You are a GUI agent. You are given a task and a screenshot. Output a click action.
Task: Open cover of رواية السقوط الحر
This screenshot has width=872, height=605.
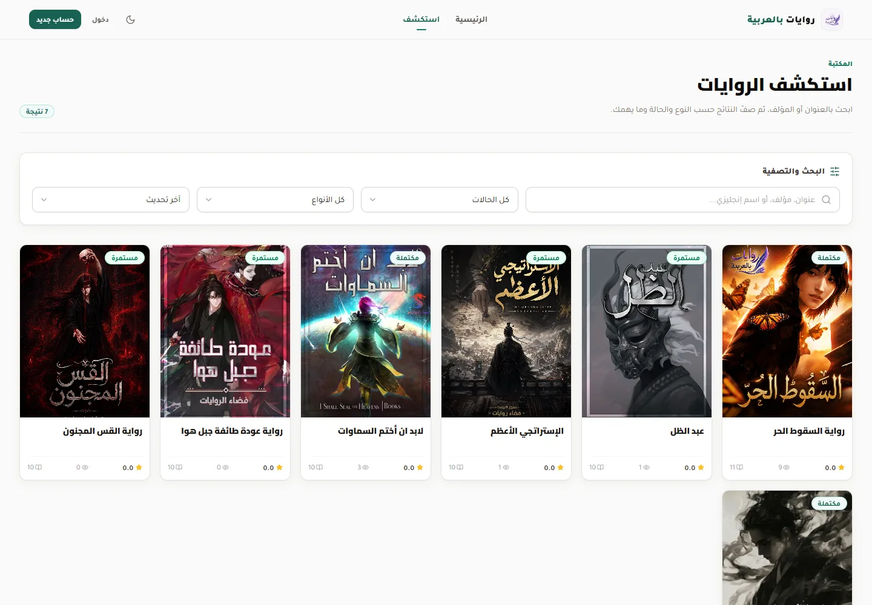coord(787,331)
